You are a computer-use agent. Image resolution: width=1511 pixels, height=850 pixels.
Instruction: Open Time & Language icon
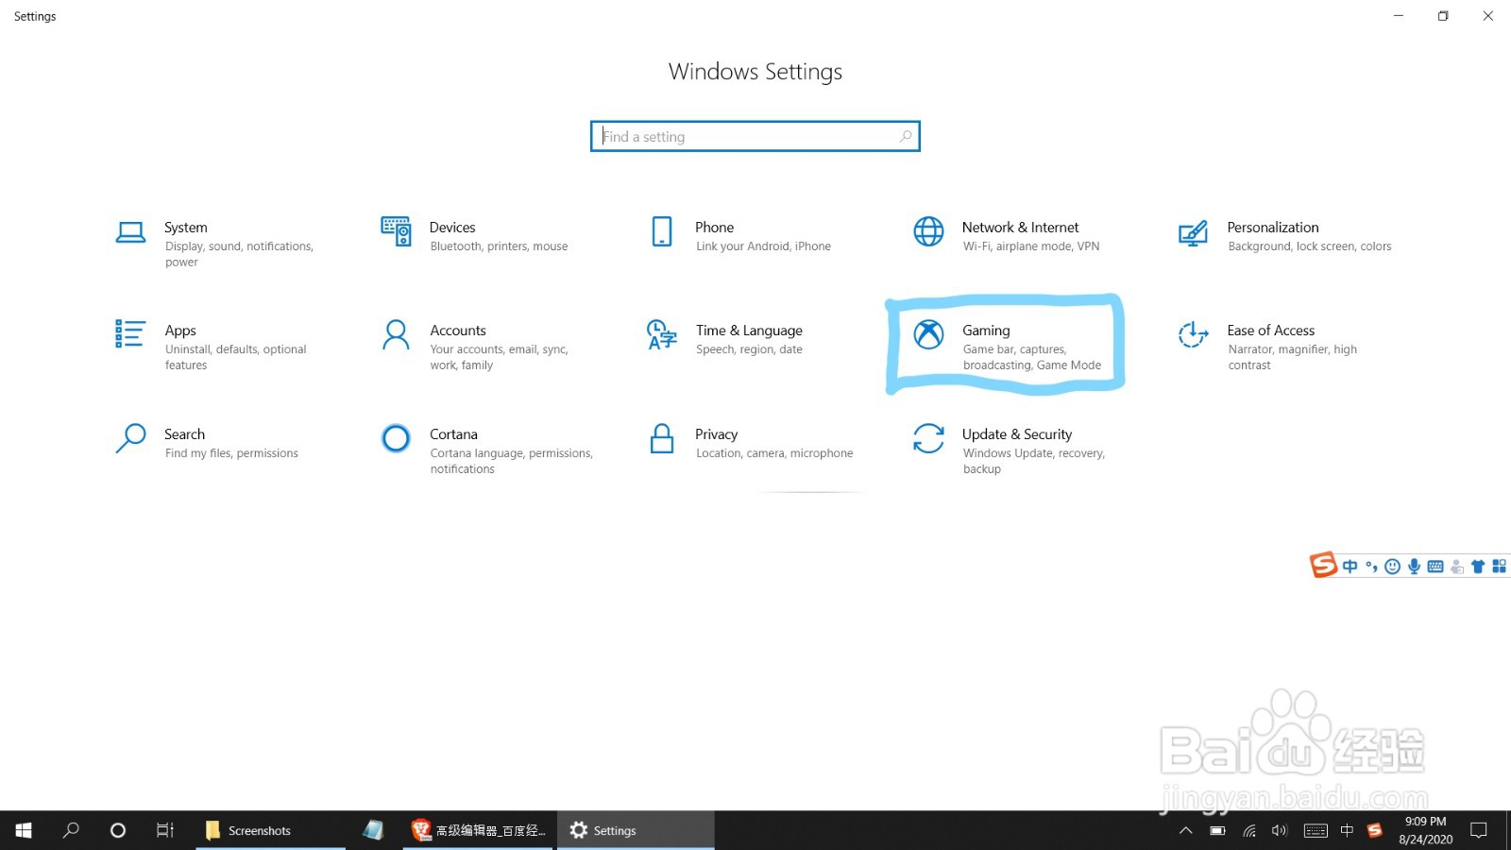click(662, 334)
